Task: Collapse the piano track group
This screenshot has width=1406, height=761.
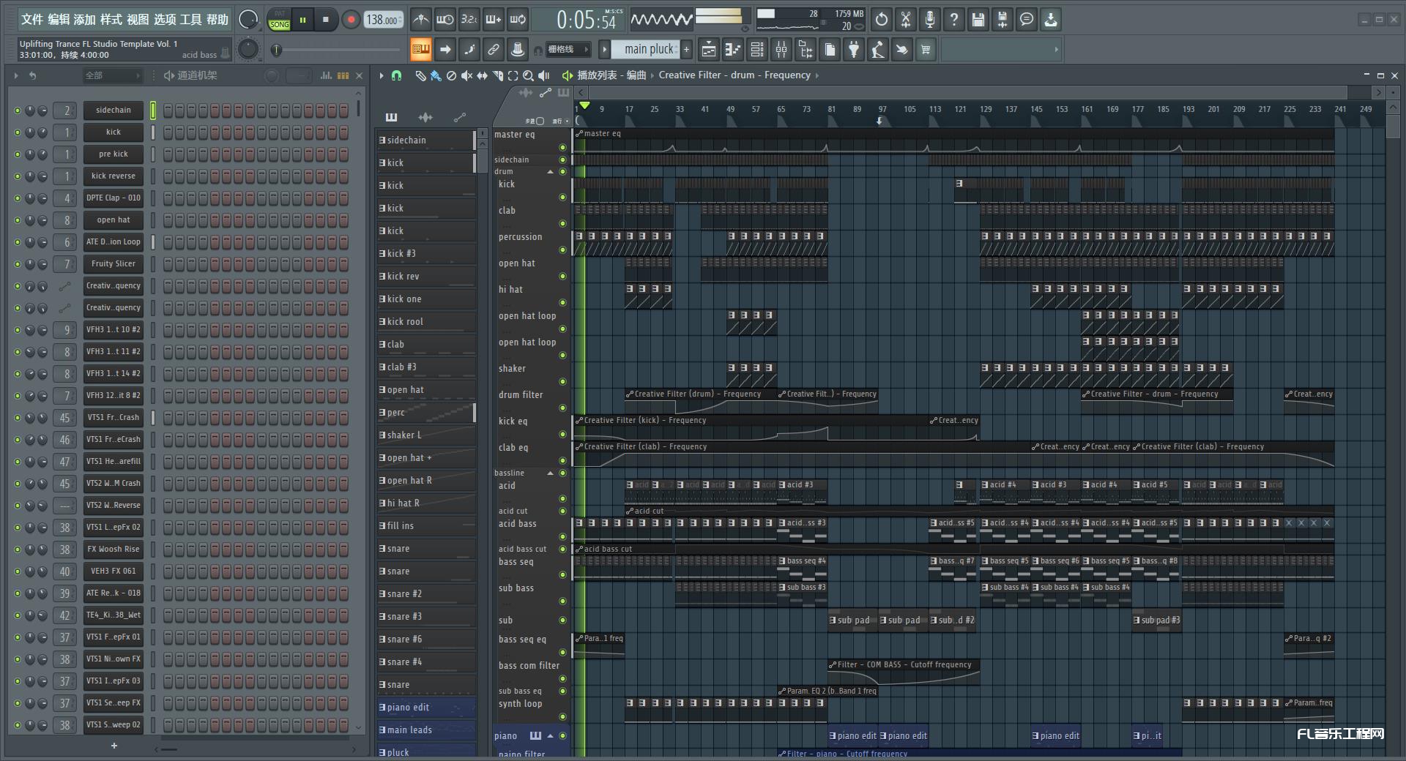Action: (551, 736)
